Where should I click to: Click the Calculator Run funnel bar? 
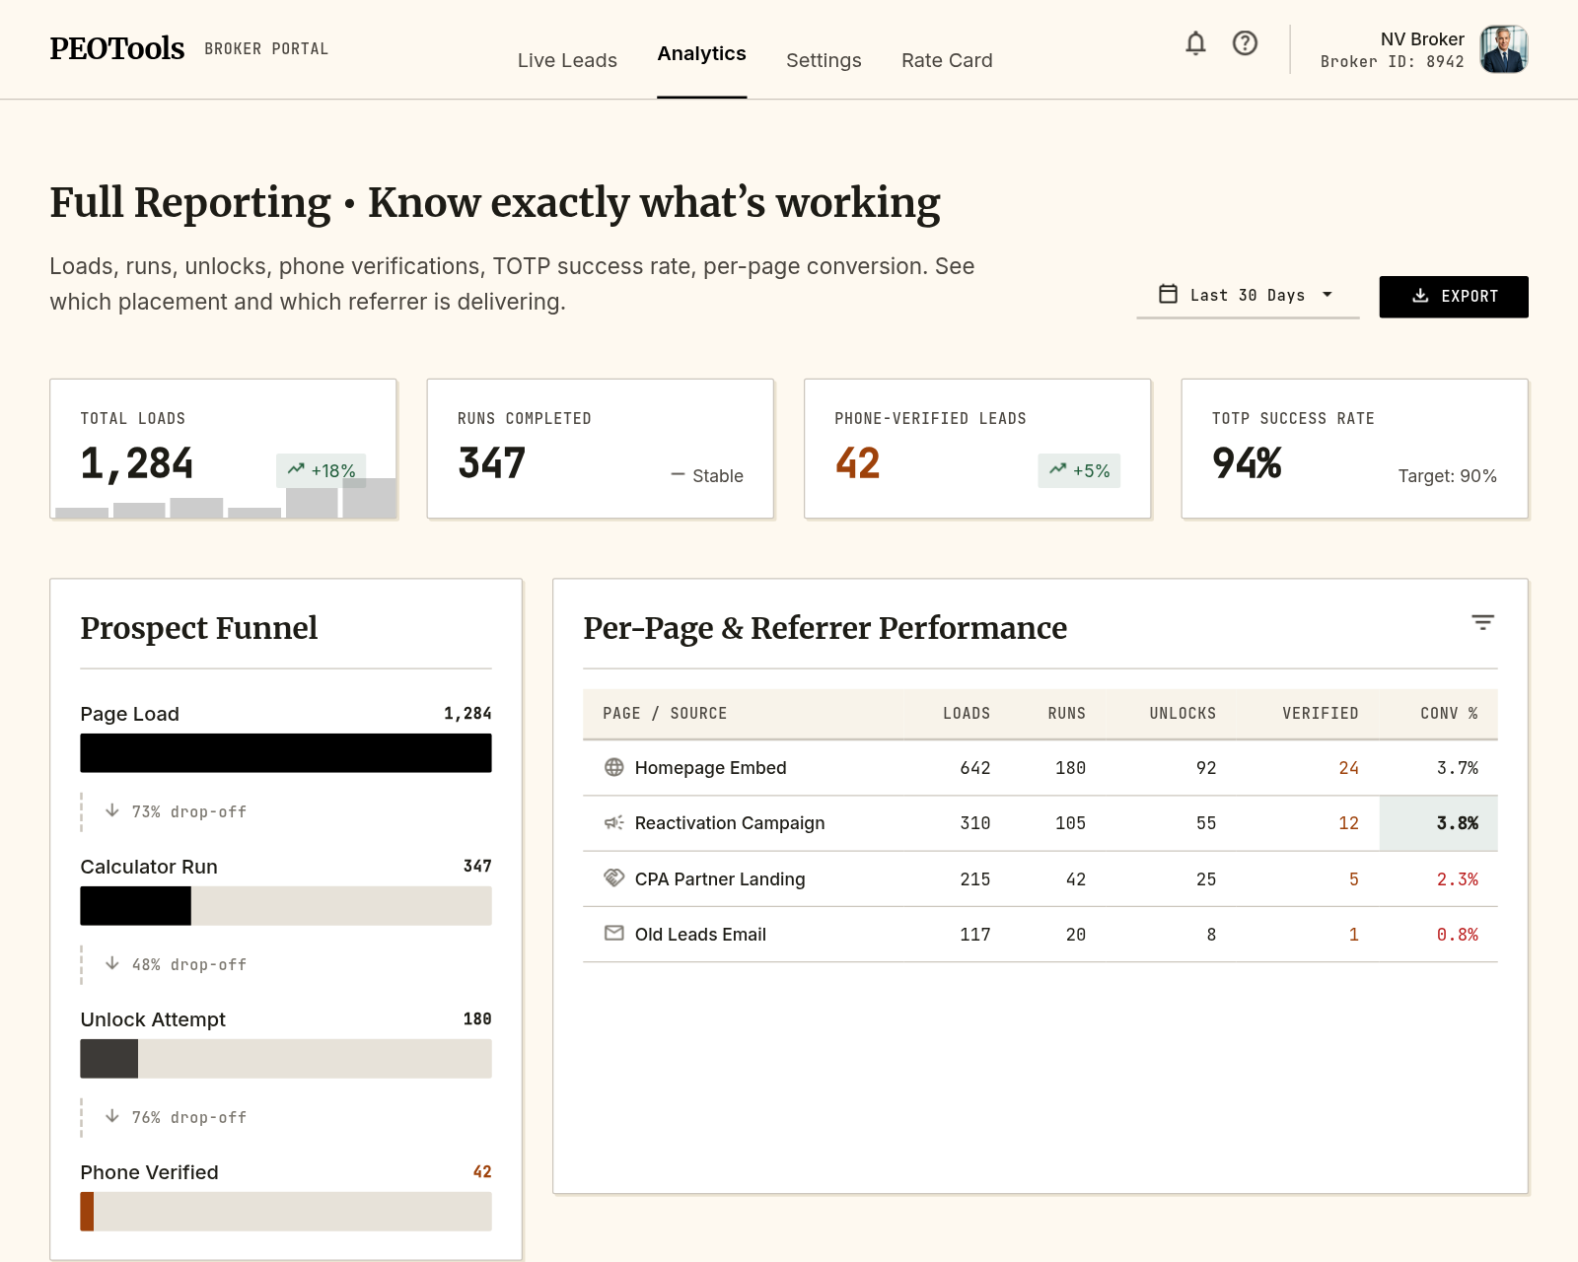286,906
